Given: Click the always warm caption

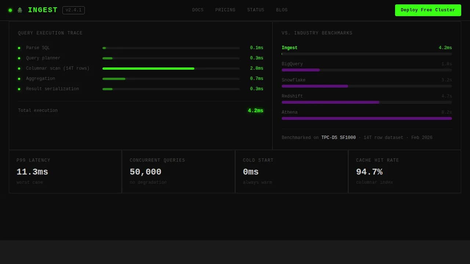Looking at the screenshot, I should click(257, 183).
